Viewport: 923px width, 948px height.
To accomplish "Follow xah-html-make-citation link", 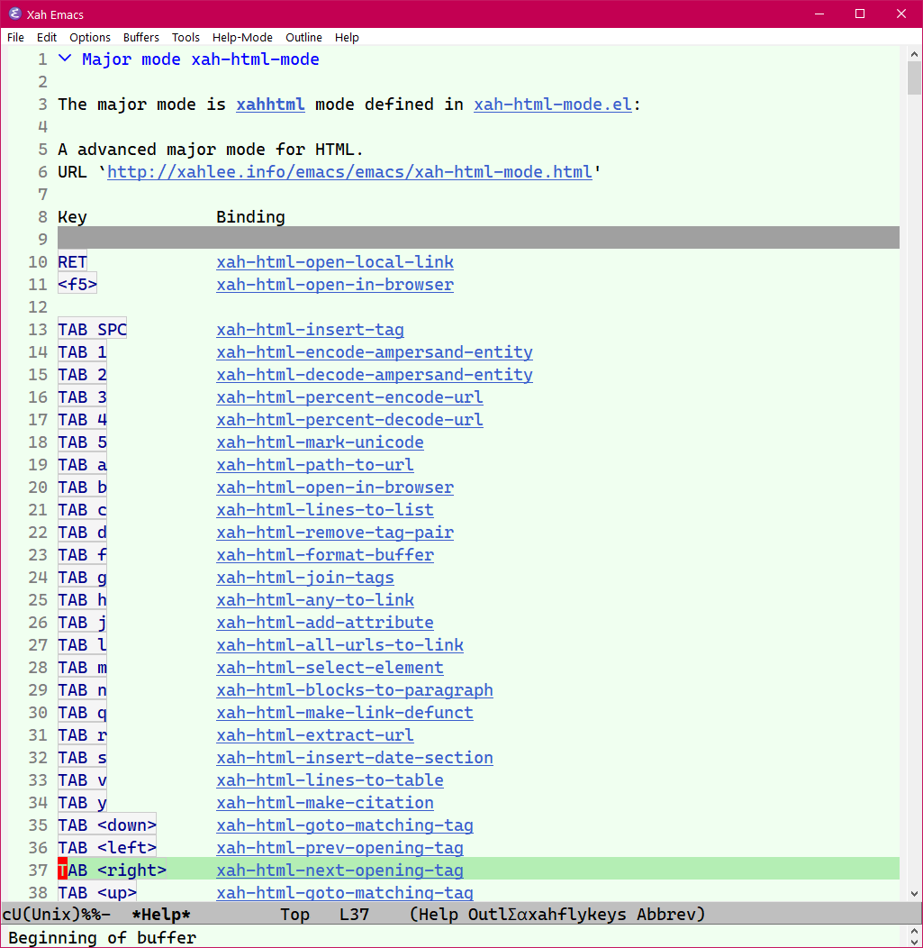I will pos(325,803).
